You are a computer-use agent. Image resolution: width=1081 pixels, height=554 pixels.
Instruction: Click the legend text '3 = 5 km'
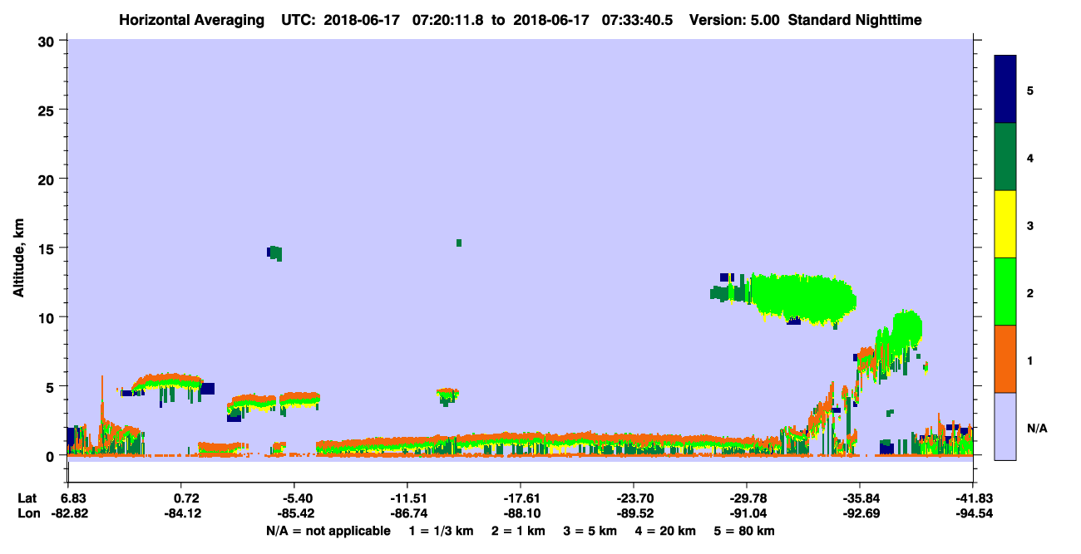pyautogui.click(x=590, y=531)
